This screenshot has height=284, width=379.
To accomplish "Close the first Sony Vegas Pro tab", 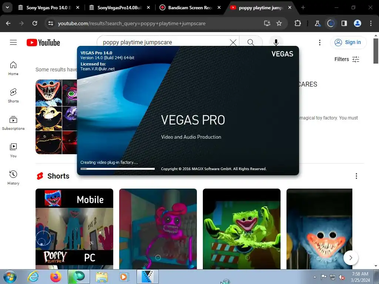I will tap(78, 7).
